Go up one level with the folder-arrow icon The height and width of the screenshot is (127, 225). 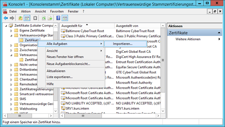coord(20,18)
